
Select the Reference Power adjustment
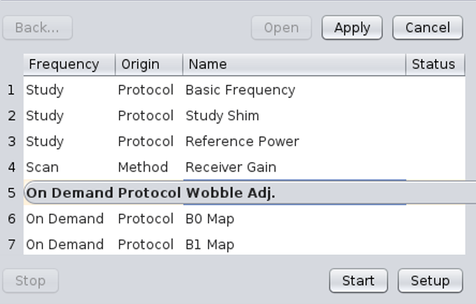[242, 142]
